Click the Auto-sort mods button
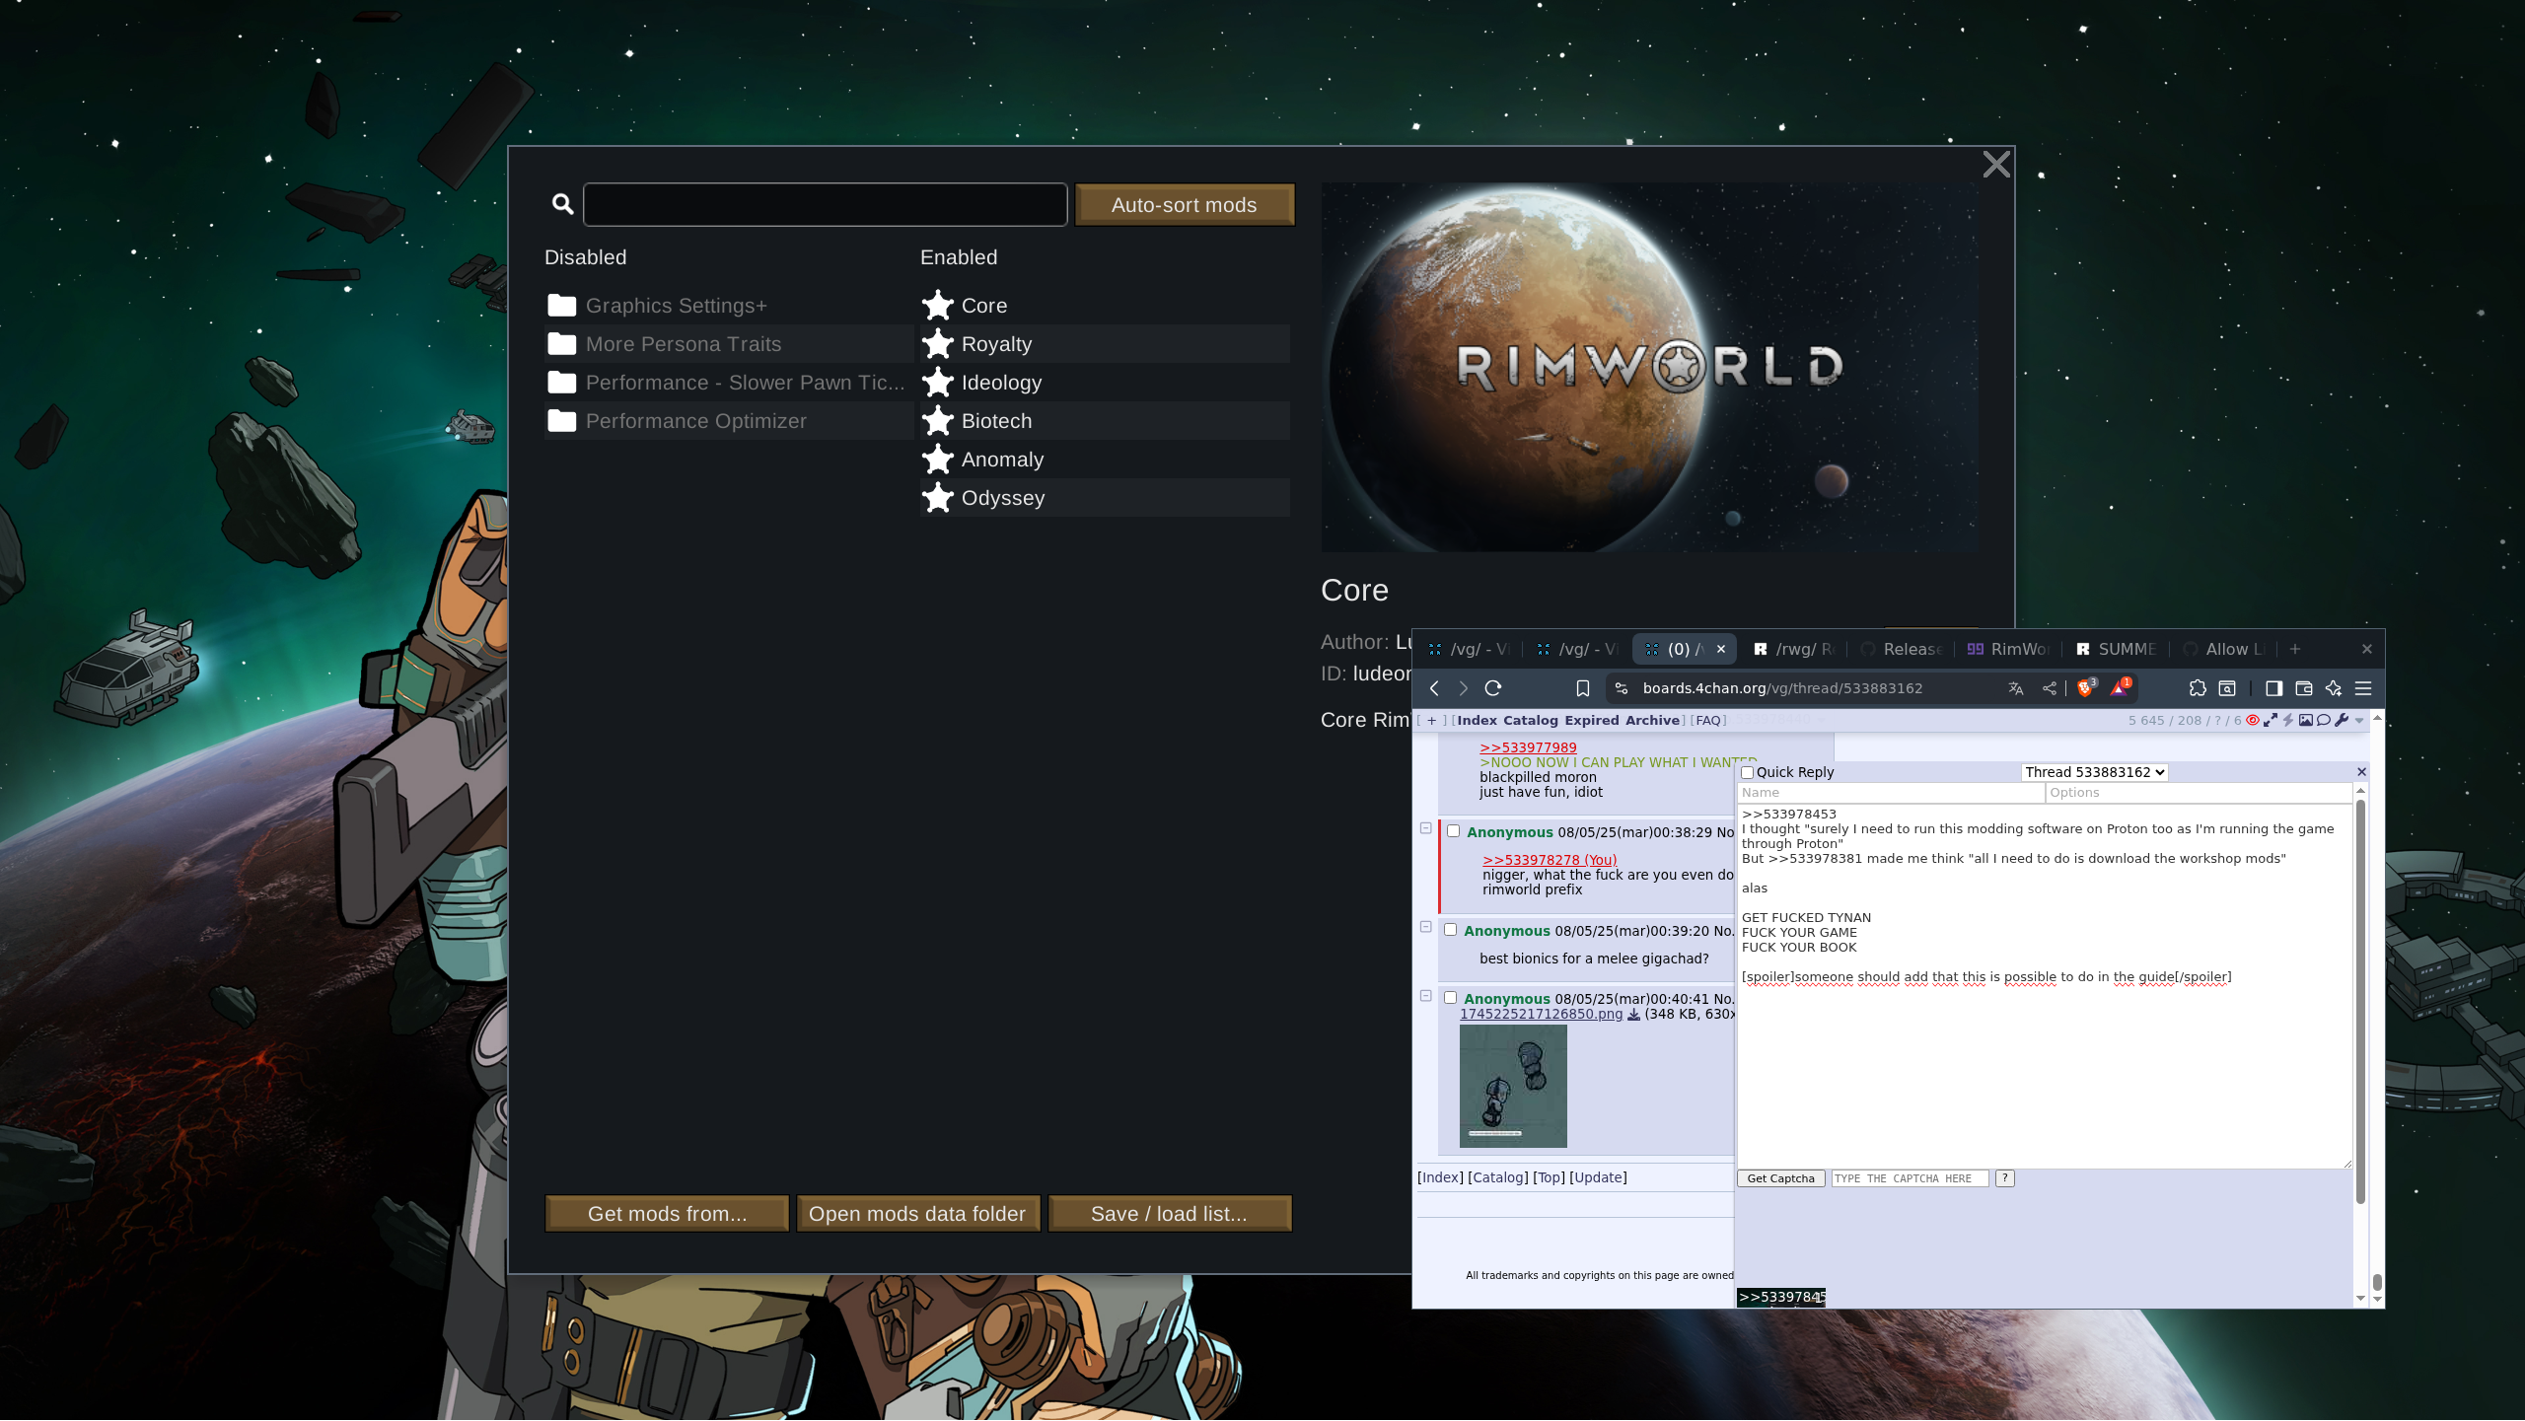This screenshot has height=1421, width=2525. (1185, 204)
